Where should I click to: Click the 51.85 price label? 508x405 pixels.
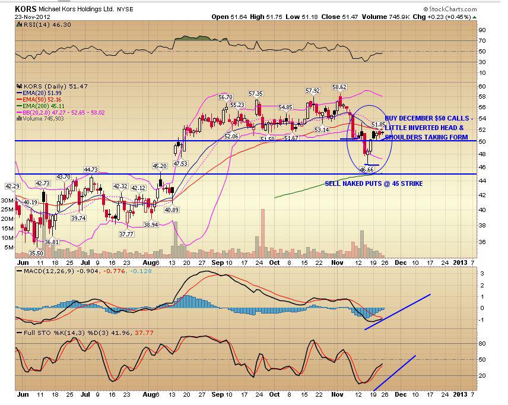(378, 125)
